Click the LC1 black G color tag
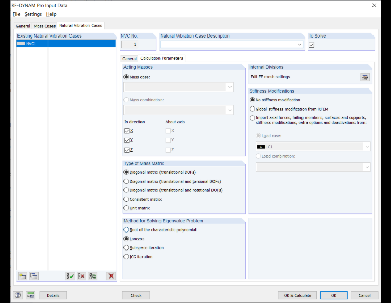 261,147
